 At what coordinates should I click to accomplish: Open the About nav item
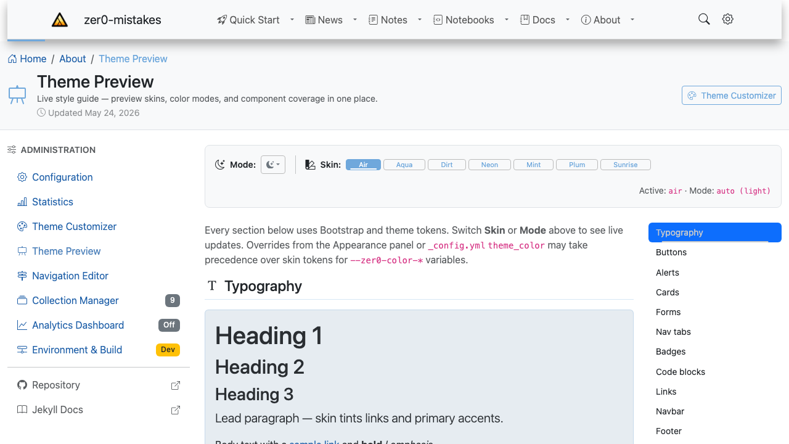pyautogui.click(x=601, y=20)
